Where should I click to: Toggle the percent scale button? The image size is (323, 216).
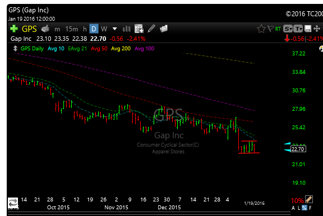pyautogui.click(x=304, y=208)
